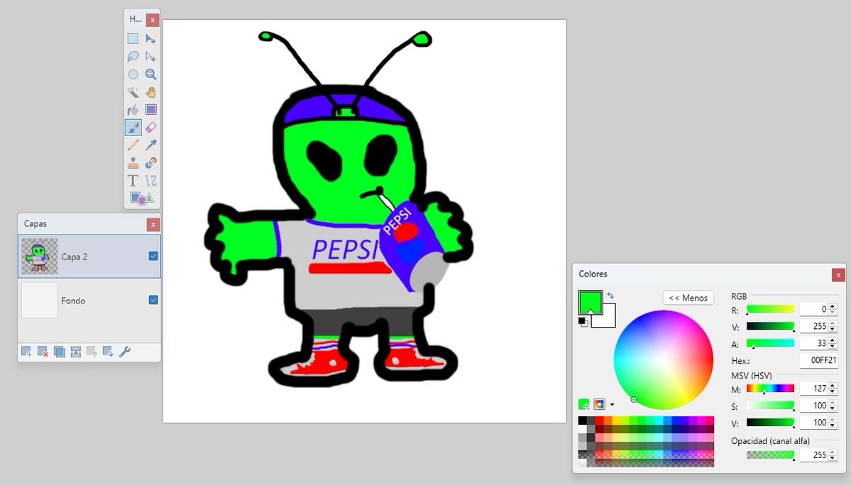The image size is (851, 485).
Task: Click the primary green color swatch
Action: pos(591,301)
